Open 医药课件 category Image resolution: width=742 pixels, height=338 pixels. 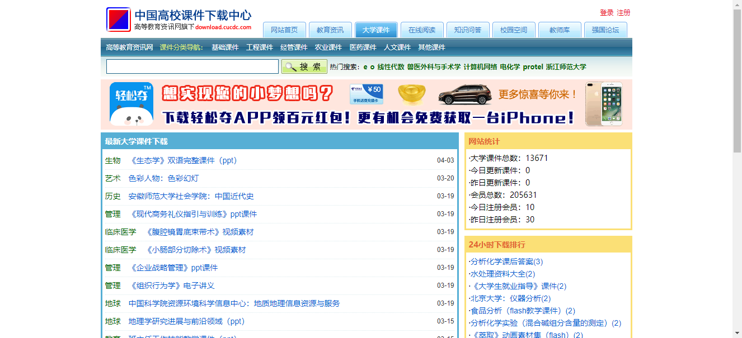pos(363,47)
